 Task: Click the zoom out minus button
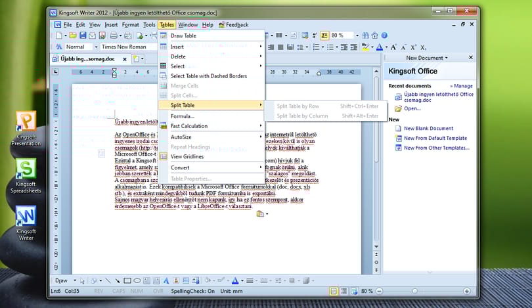(x=380, y=291)
